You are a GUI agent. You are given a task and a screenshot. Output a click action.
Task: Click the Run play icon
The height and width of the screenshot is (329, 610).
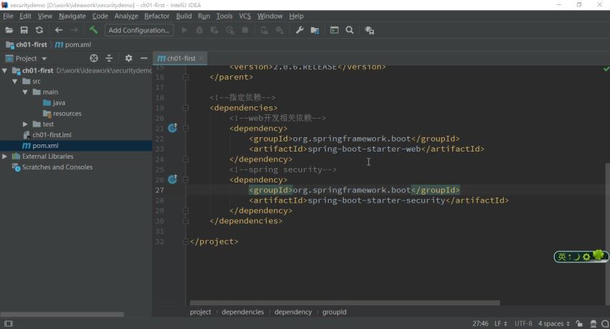pyautogui.click(x=184, y=30)
